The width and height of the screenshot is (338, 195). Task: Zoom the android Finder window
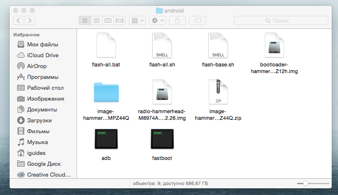(x=32, y=10)
